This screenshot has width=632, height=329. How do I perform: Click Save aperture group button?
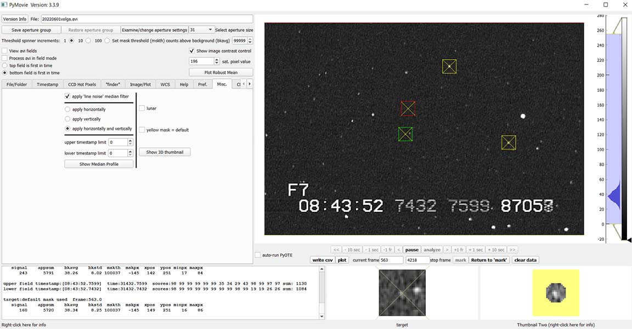pos(31,30)
